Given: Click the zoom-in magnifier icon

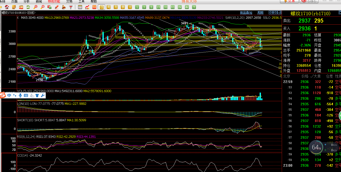Looking at the screenshot, I should (35, 7).
